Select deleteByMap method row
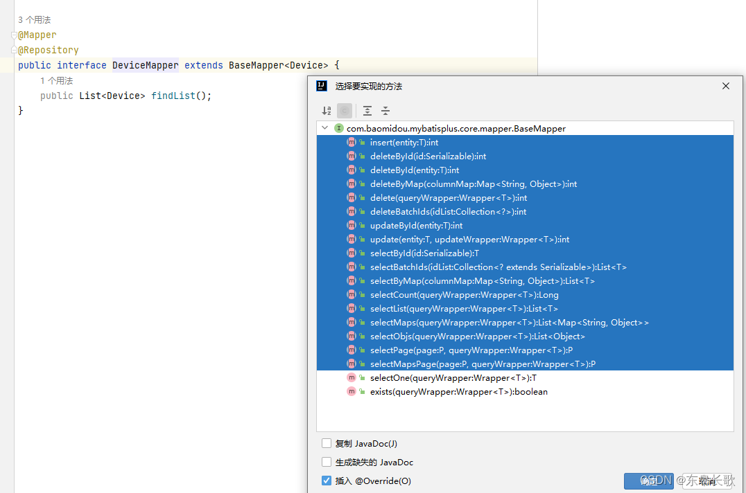This screenshot has height=493, width=746. point(525,183)
